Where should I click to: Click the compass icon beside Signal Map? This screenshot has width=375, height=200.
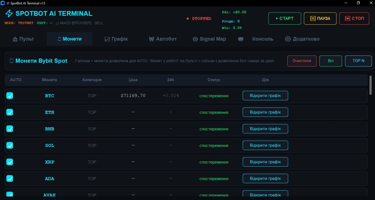tap(195, 39)
